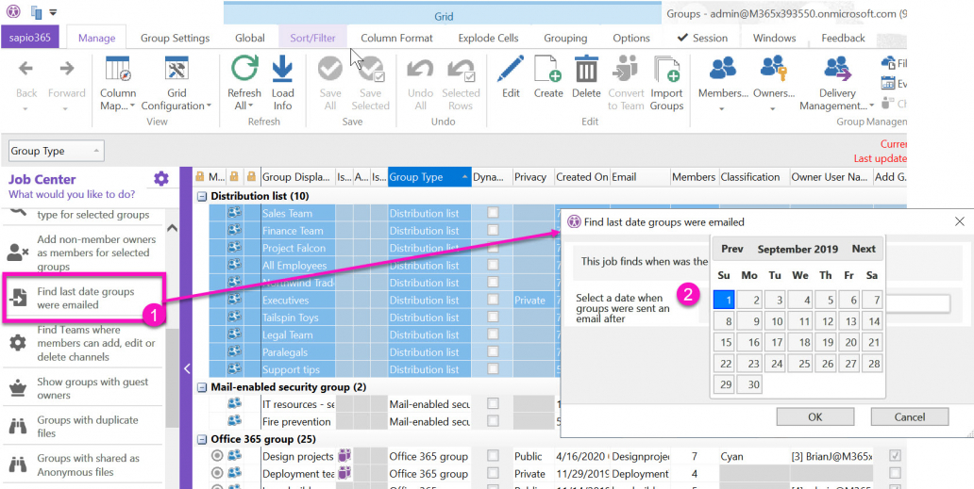Click the Create group icon

click(x=547, y=68)
